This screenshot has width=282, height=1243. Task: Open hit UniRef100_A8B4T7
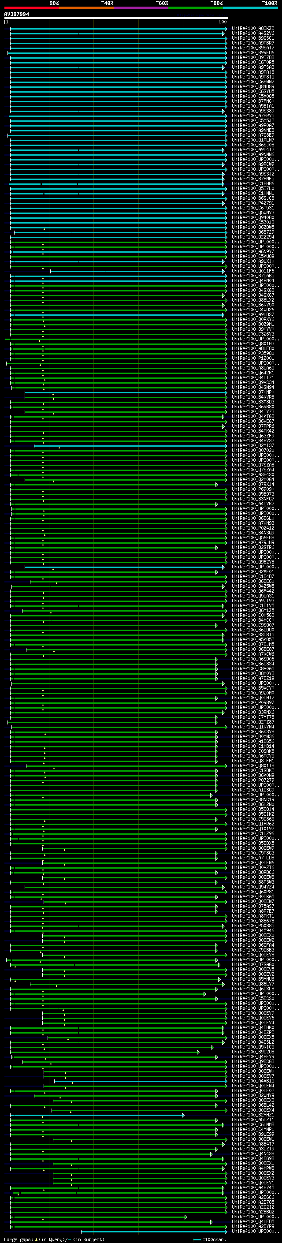point(253,1144)
